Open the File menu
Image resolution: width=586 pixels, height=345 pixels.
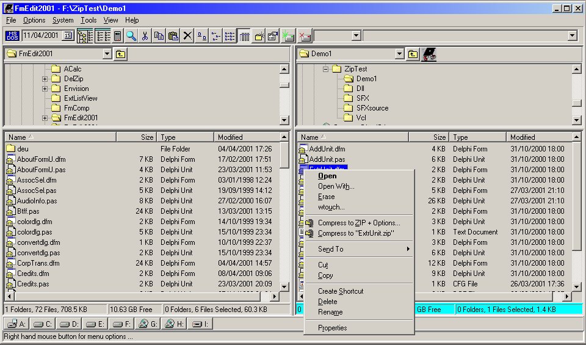click(x=11, y=20)
